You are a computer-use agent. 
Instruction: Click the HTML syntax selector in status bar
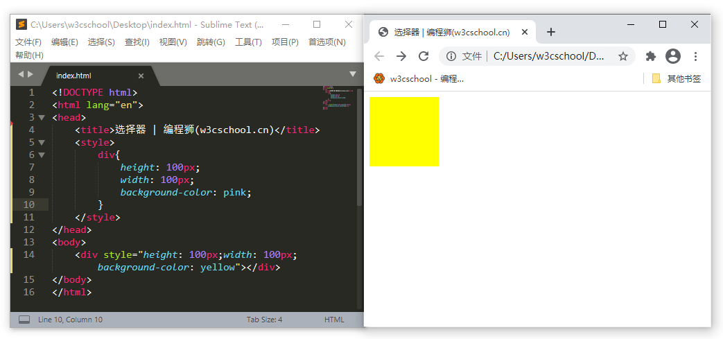pos(334,320)
